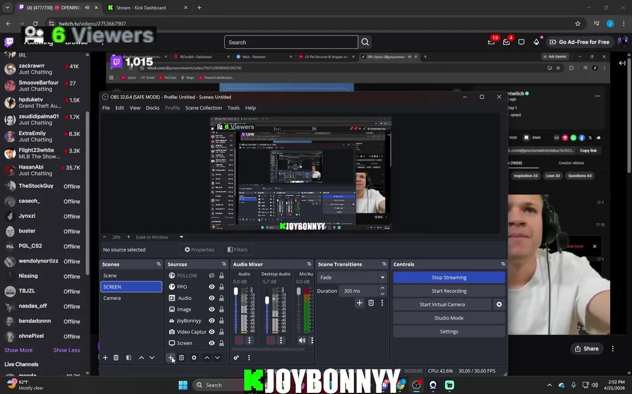
Task: Open Audio Mixer bottom three-dot menu
Action: tap(249, 357)
